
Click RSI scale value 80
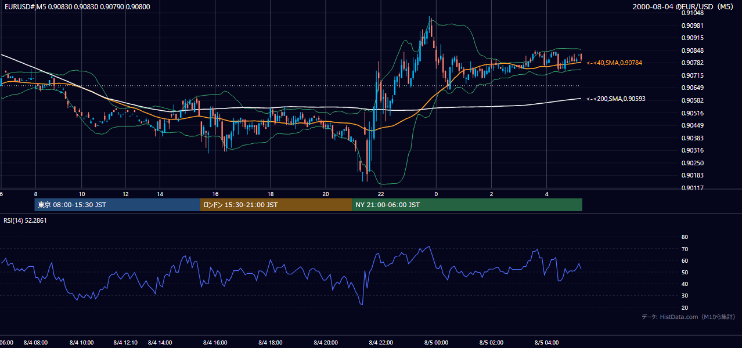pyautogui.click(x=685, y=237)
